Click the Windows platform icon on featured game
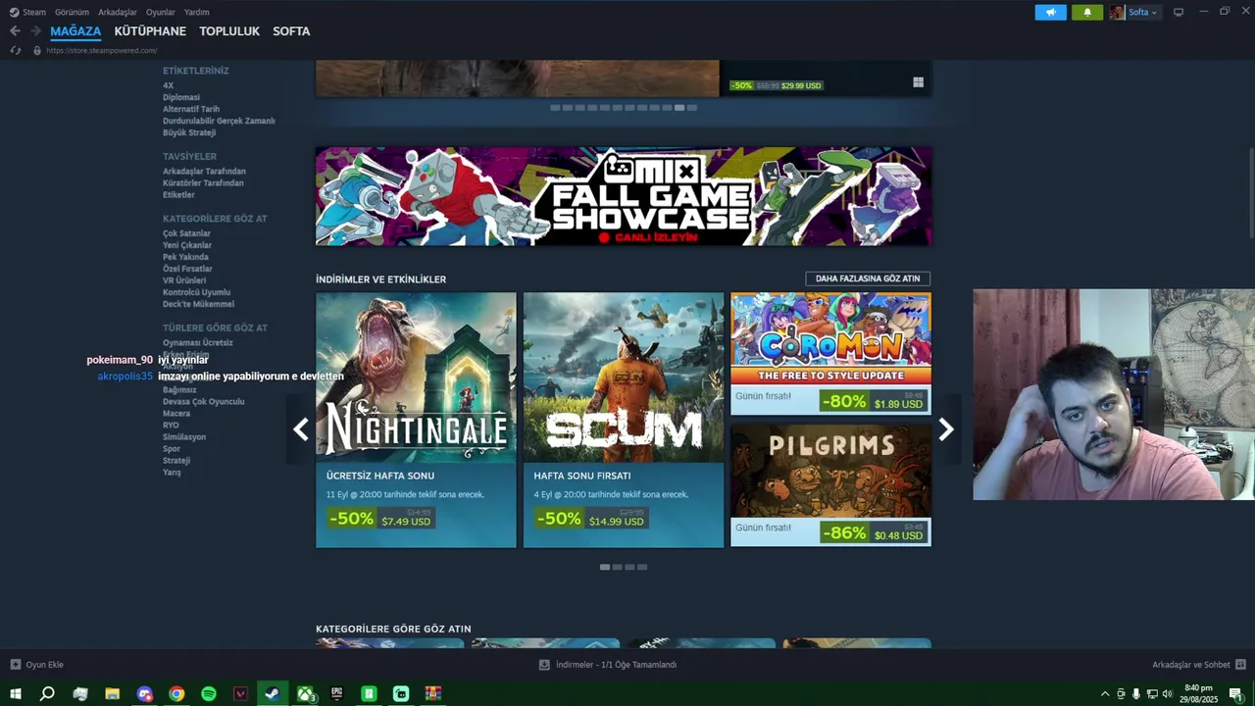Viewport: 1255px width, 706px height. coord(918,82)
